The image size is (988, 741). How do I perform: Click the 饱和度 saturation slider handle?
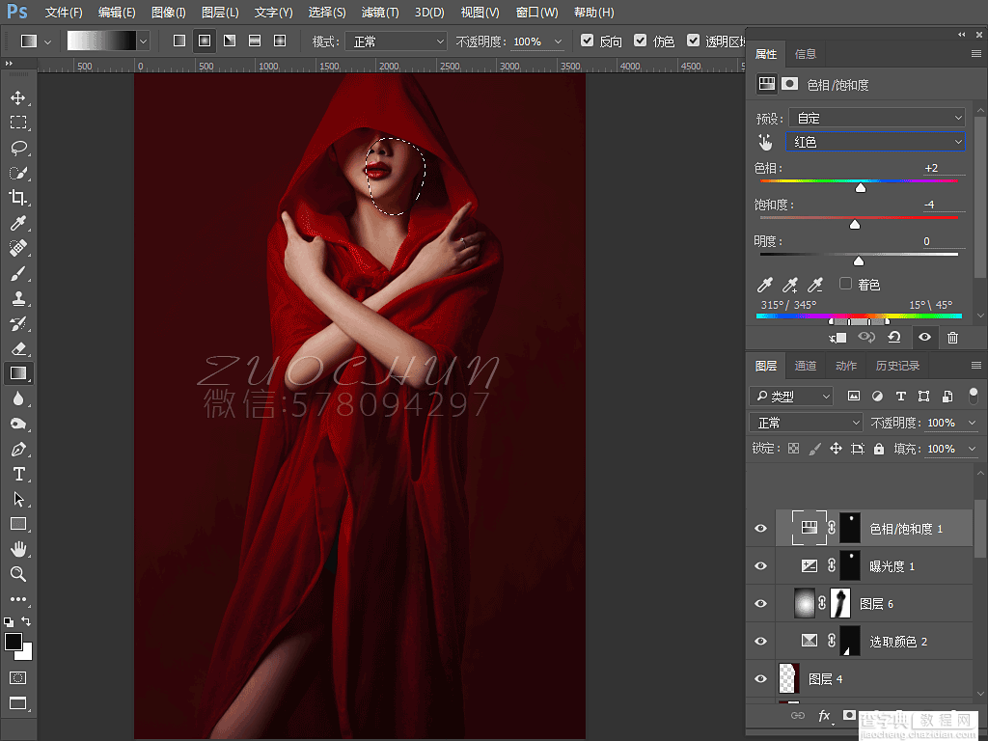coord(855,224)
